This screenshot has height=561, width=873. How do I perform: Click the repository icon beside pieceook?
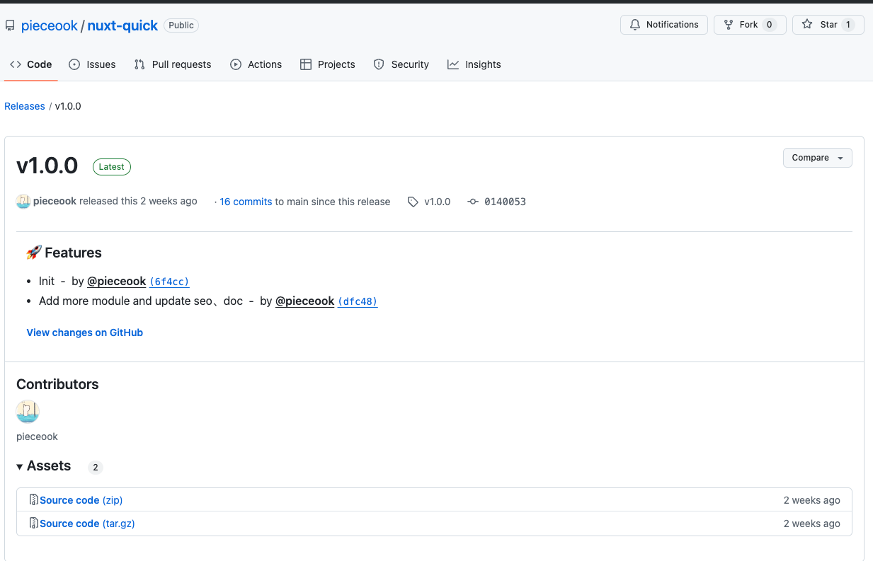click(x=10, y=25)
